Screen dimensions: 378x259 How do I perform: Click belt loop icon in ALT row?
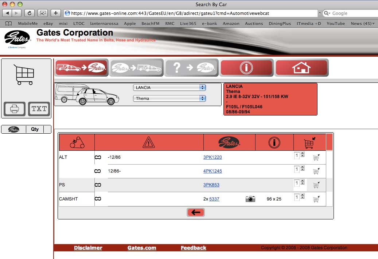(x=98, y=157)
